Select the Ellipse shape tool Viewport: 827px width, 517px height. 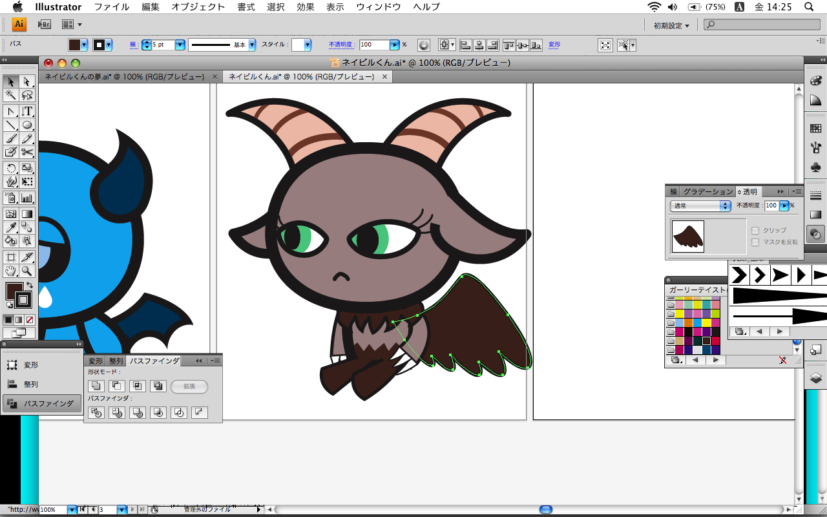pos(27,125)
